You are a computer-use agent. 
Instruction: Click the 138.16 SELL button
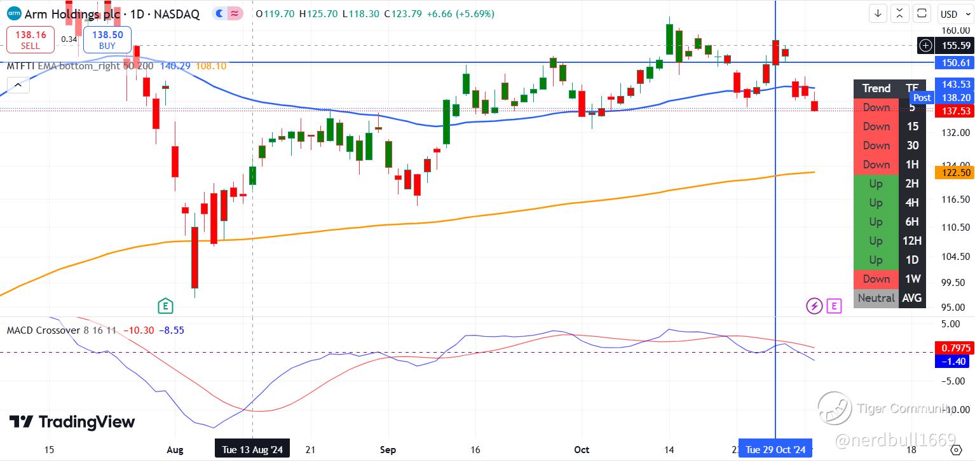[x=31, y=40]
